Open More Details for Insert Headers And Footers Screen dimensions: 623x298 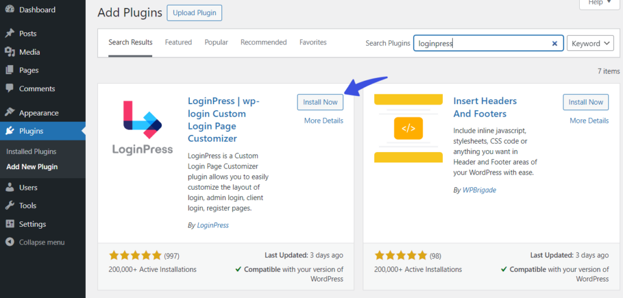589,120
